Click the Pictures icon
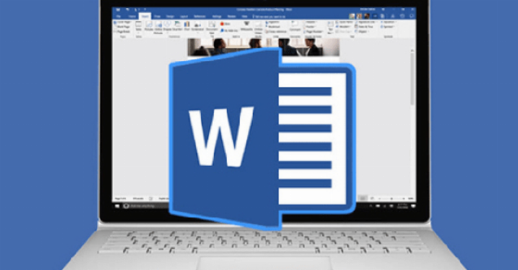This screenshot has width=518, height=270. [x=149, y=26]
